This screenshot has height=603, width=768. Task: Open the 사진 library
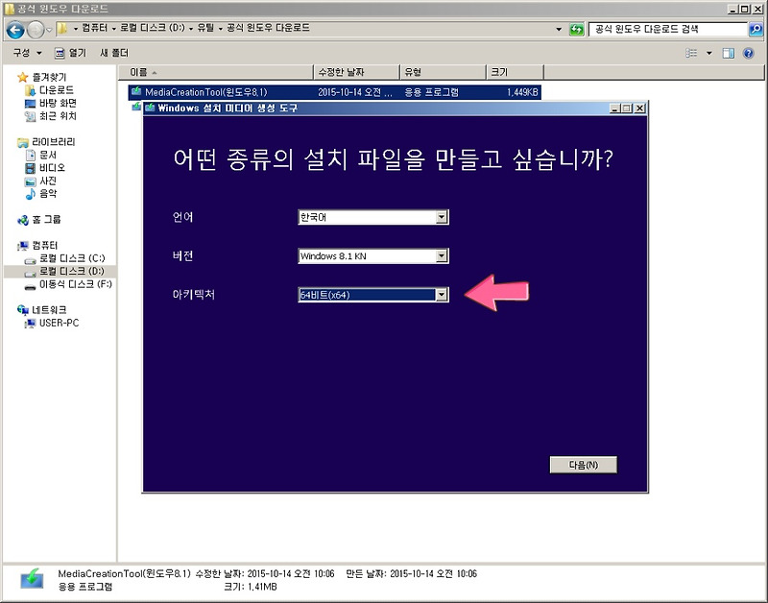tap(47, 181)
